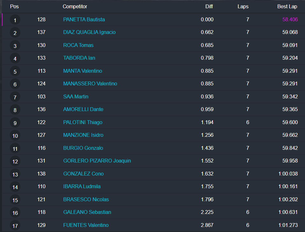
Task: Select FUENTES Valentino competitor link
Action: (x=86, y=225)
